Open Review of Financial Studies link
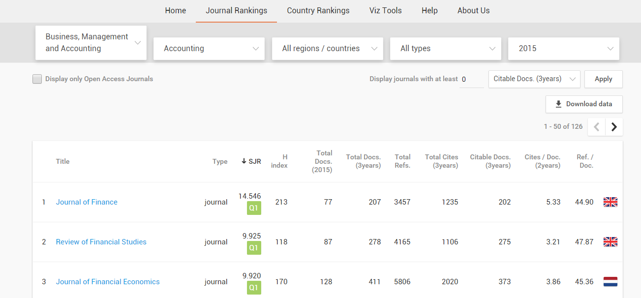The image size is (641, 298). tap(101, 242)
